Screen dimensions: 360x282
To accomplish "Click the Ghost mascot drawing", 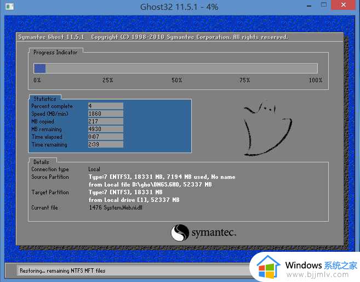I will coord(268,129).
